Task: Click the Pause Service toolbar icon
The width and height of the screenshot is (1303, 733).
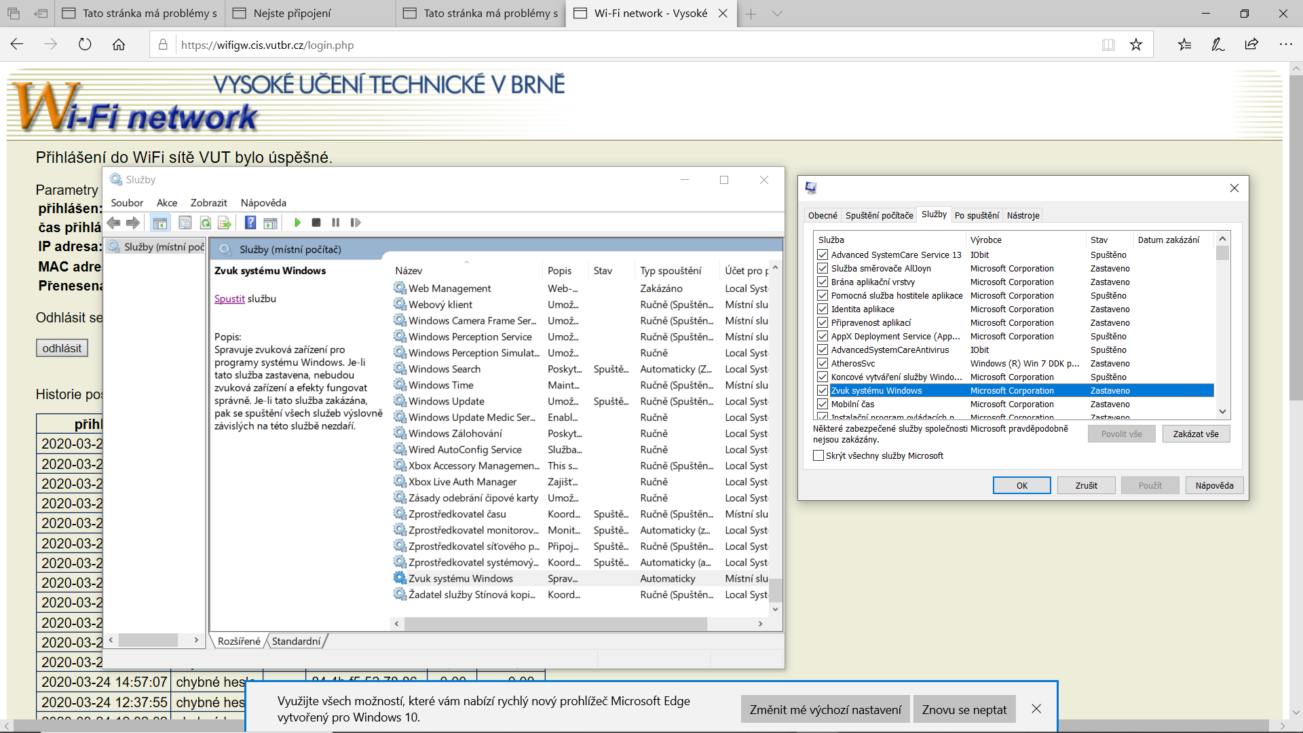Action: pos(335,223)
